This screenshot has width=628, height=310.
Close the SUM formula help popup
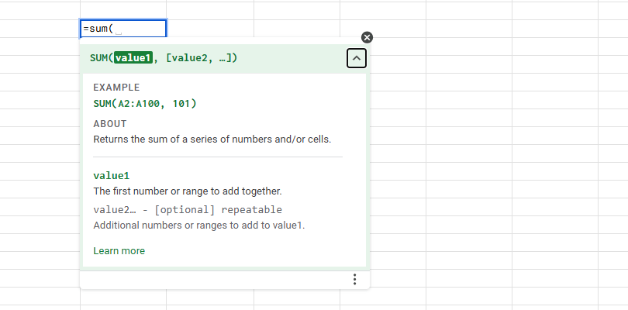[367, 38]
